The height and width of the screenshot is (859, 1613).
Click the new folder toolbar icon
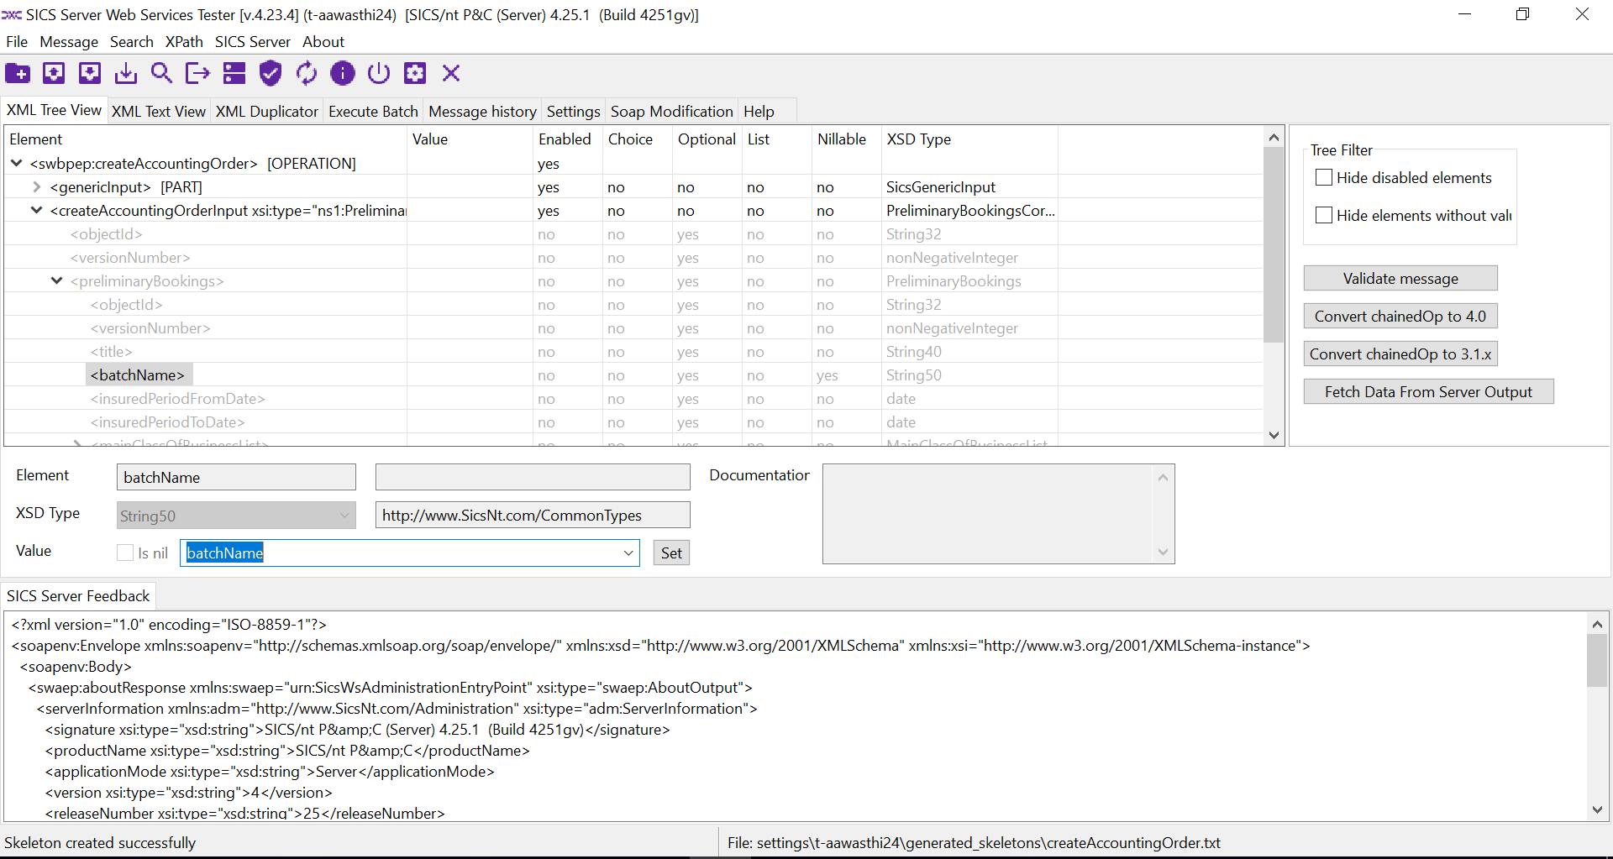point(18,74)
